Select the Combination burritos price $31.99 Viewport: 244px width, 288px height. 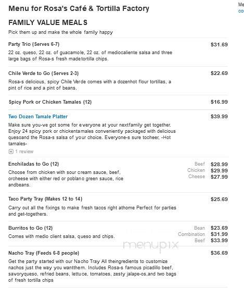(219, 234)
